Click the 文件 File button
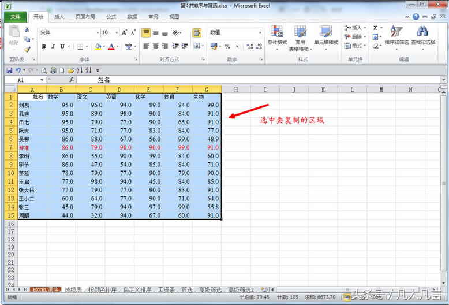449x305 pixels. pos(14,17)
